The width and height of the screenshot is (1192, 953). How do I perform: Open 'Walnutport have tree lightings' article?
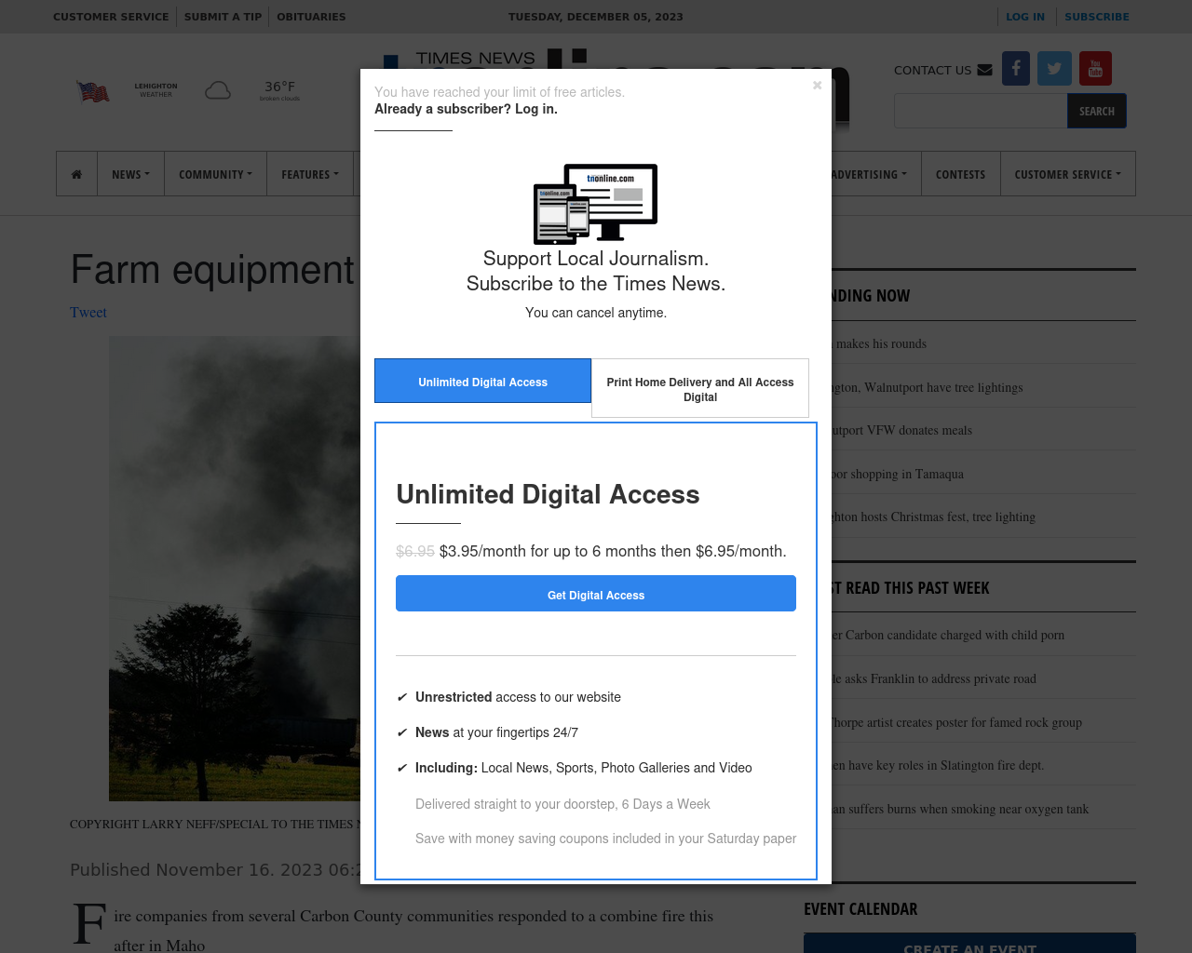[926, 387]
